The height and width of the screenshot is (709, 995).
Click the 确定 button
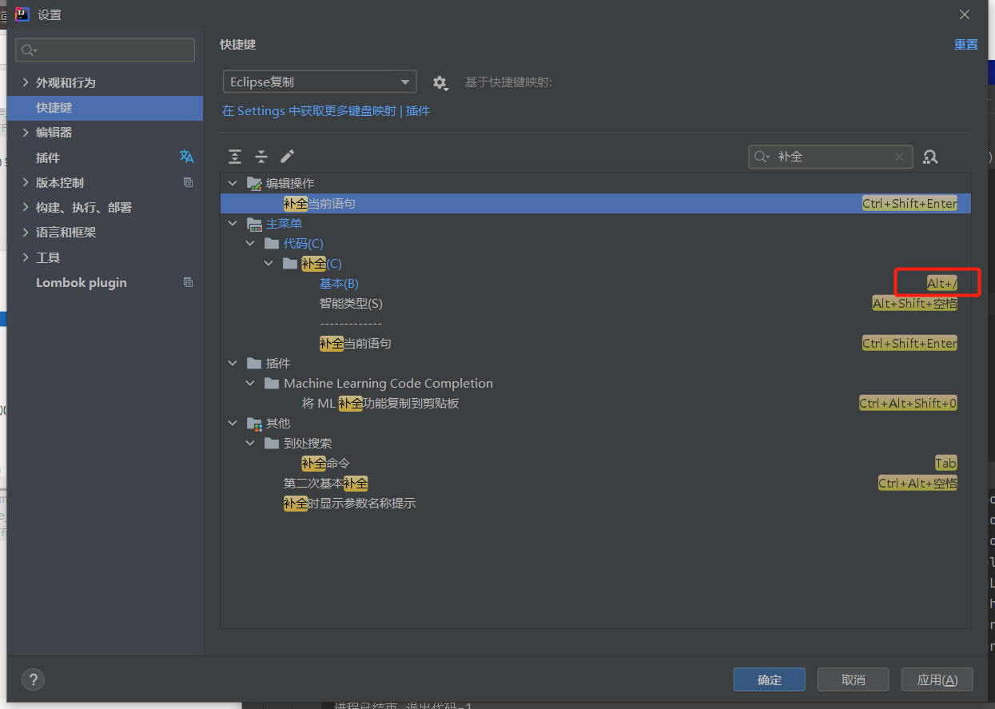click(x=770, y=679)
